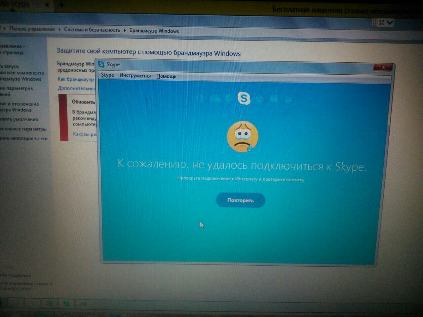This screenshot has height=317, width=423.
Task: Open 'и отключение' firewall on/off sidebar link
Action: coord(19,107)
